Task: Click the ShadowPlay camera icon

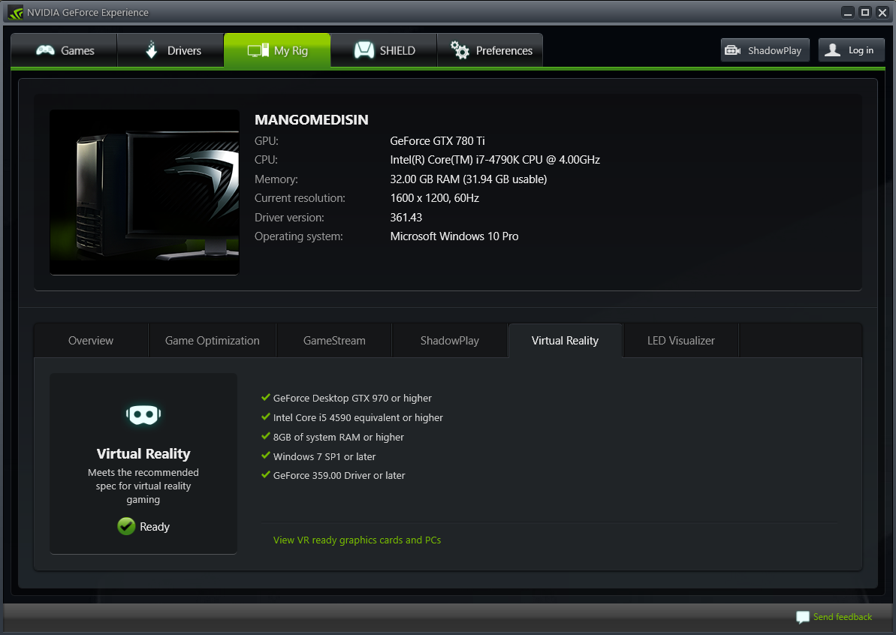Action: click(732, 50)
